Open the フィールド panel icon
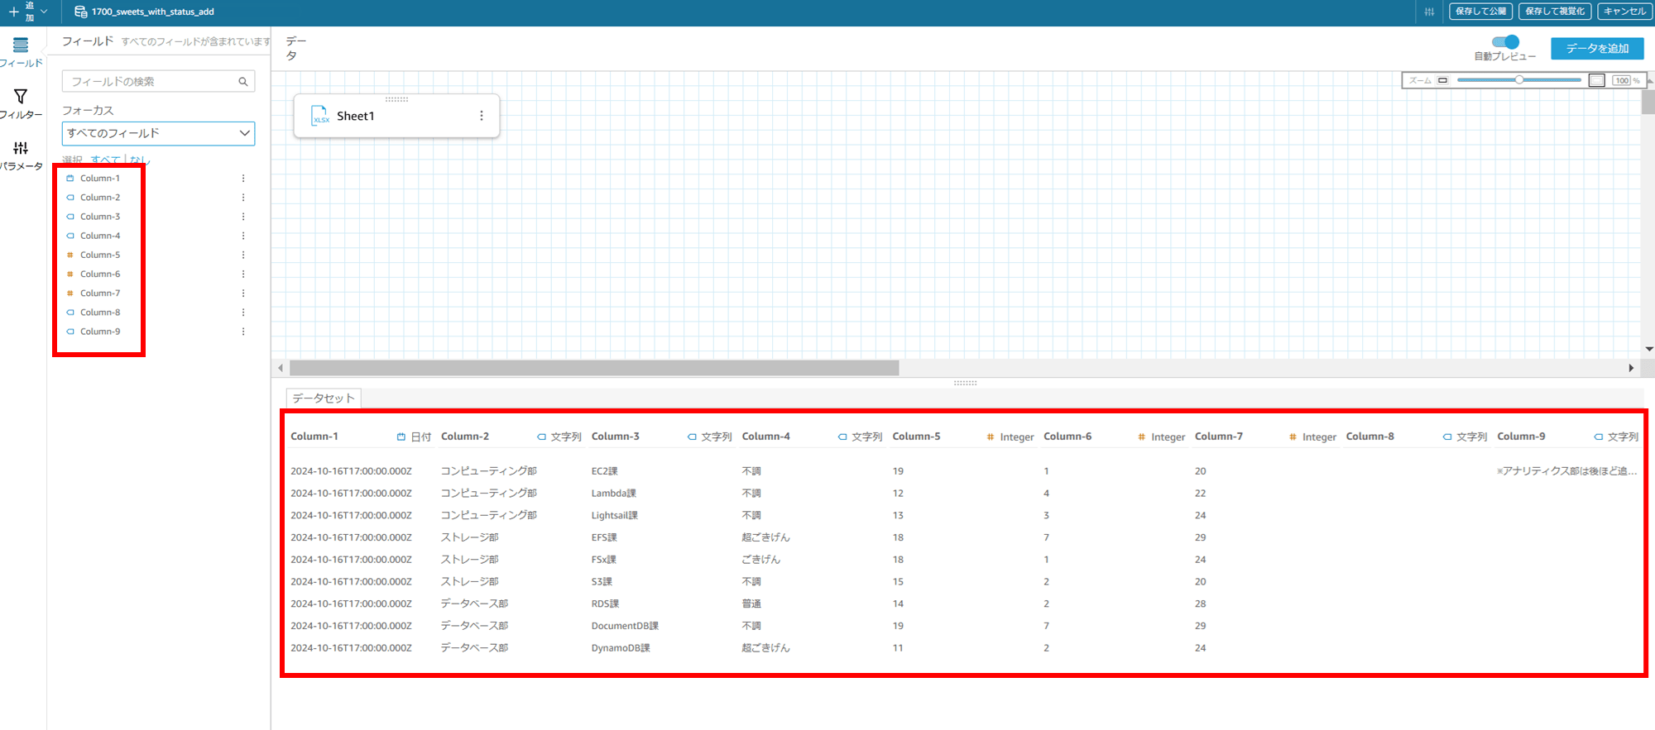Viewport: 1655px width, 730px height. (21, 45)
